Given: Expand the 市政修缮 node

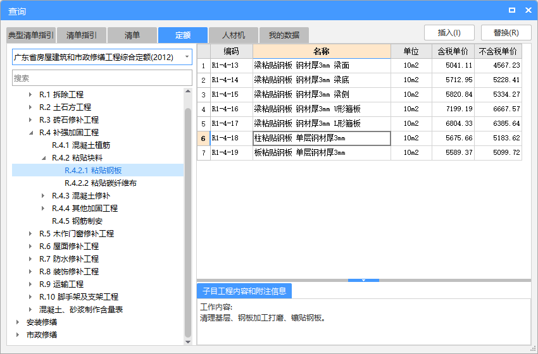Looking at the screenshot, I should point(18,335).
